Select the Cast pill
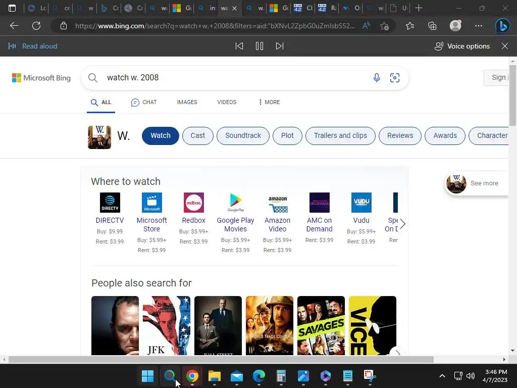This screenshot has width=517, height=388. (198, 135)
